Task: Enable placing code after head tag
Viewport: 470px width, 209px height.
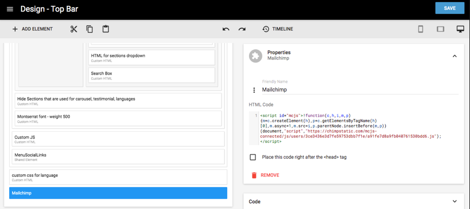Action: 253,157
